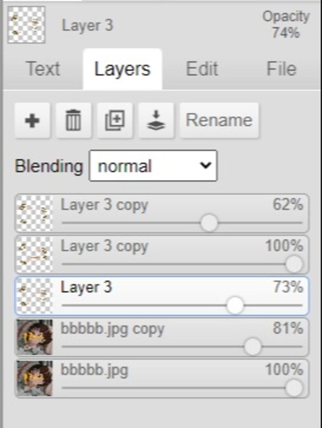Add a new layer with plus icon

point(32,120)
